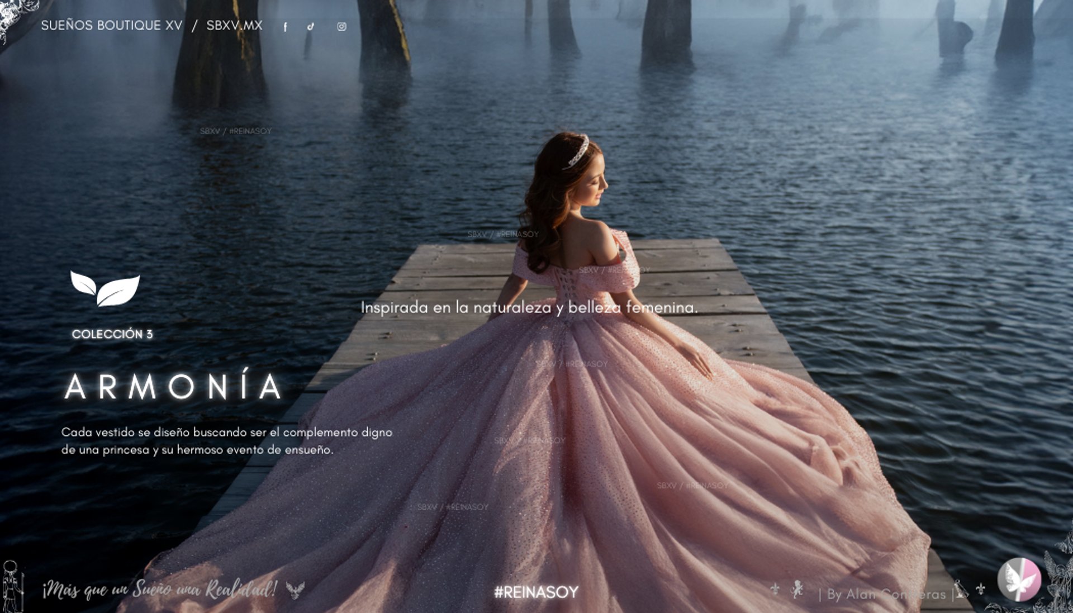Click the Inspirada en la naturaleza tagline

tap(529, 307)
